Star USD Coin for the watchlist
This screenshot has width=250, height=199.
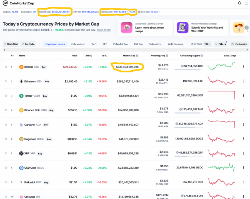coord(6,168)
